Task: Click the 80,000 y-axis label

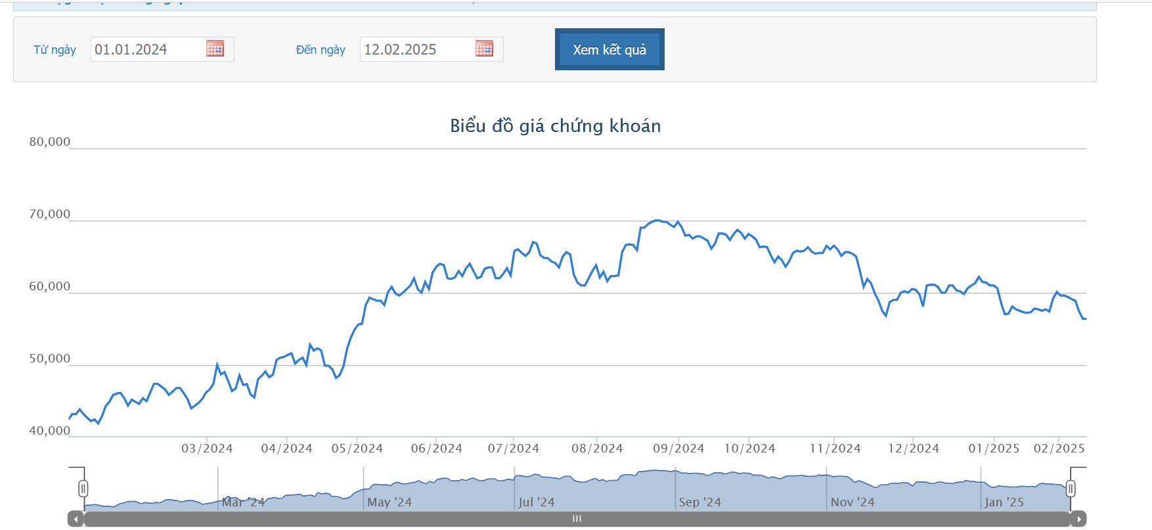Action: 49,142
